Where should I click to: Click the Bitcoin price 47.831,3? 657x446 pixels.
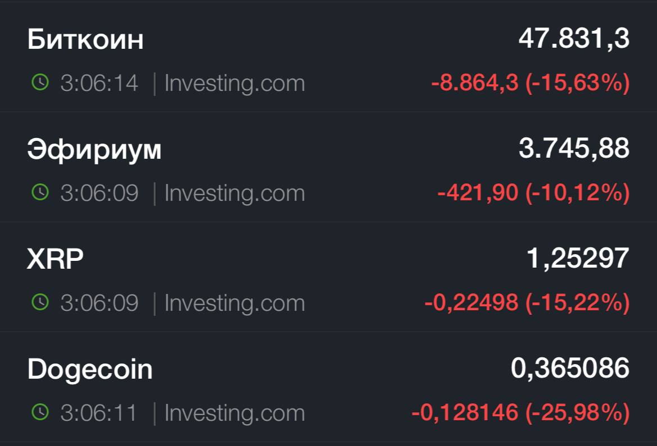coord(574,39)
